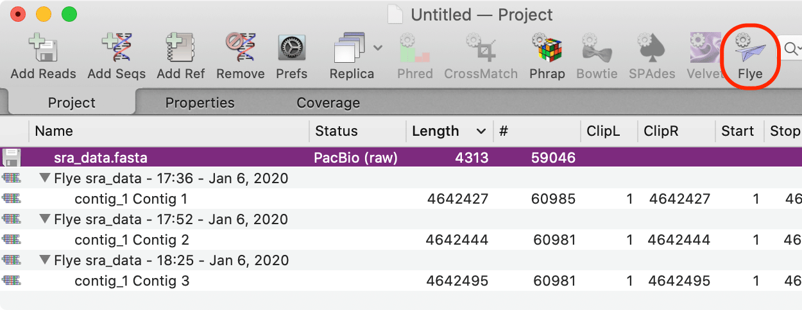Click the Remove toolbar icon
The height and width of the screenshot is (310, 802).
pyautogui.click(x=241, y=49)
